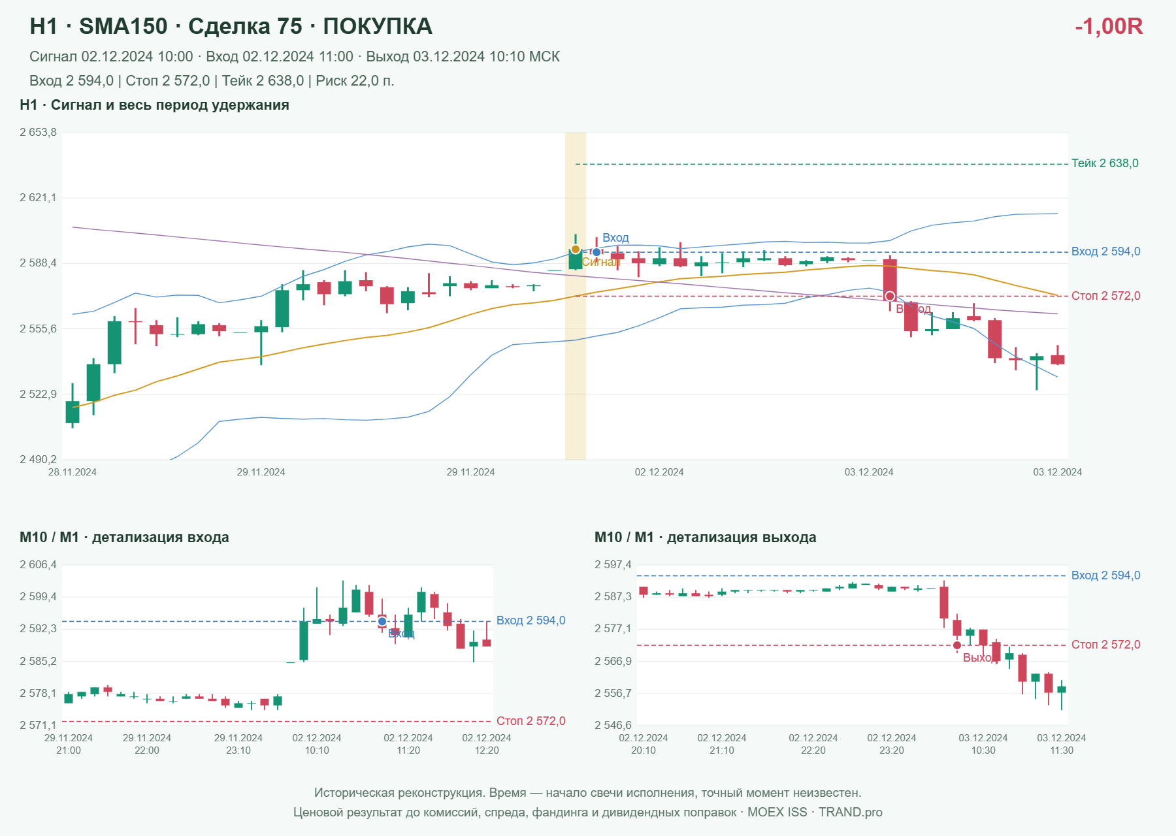Click 'Стоп 2 572,0' label in entry detail chart
This screenshot has width=1176, height=836.
click(531, 721)
